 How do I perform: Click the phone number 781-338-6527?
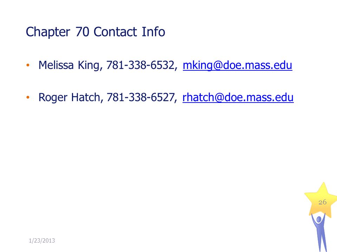point(141,97)
